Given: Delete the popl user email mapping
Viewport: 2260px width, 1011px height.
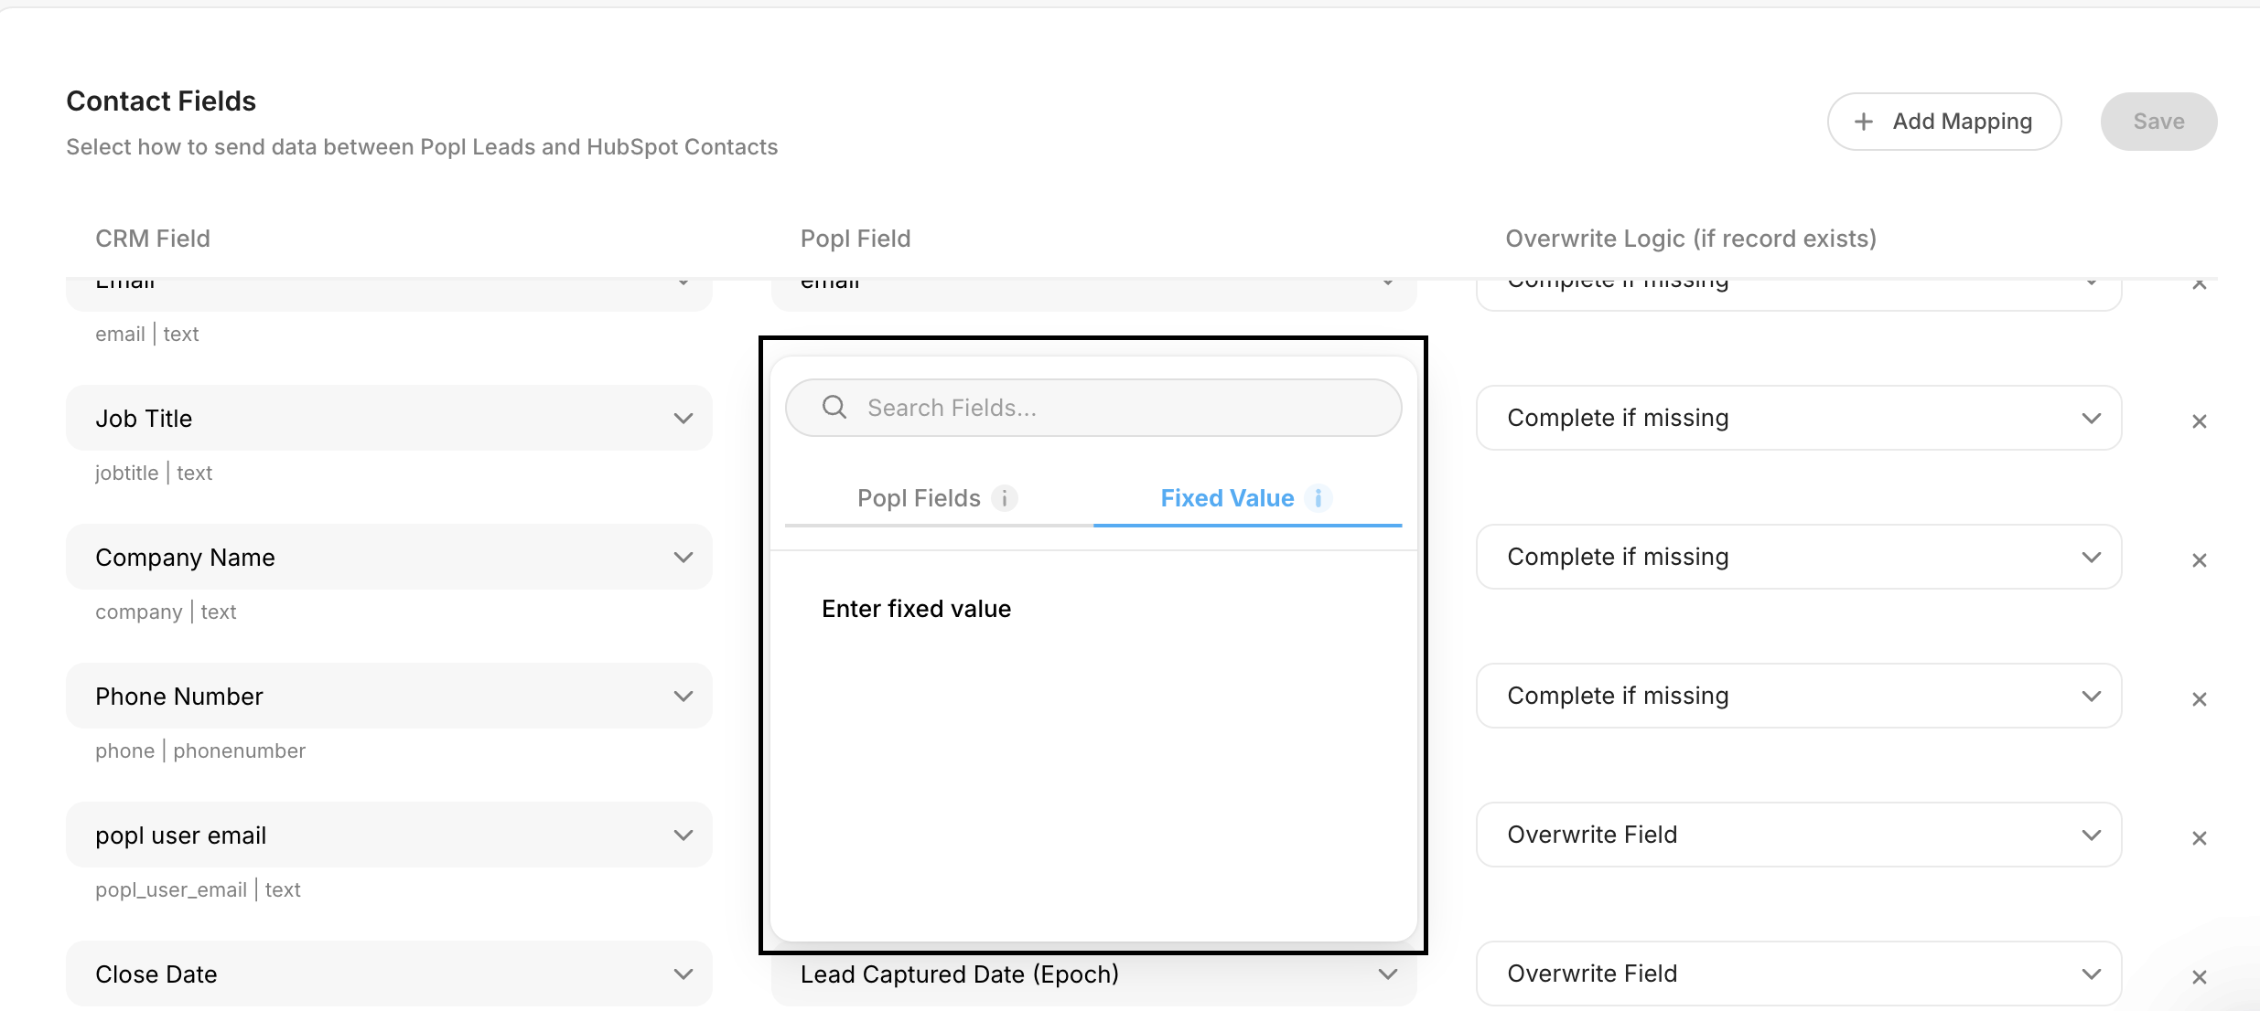Looking at the screenshot, I should point(2200,838).
